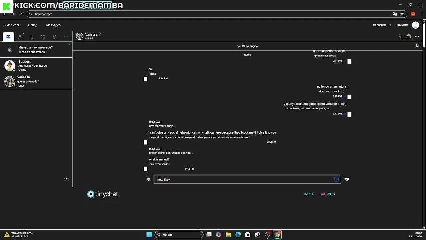Open the favorites heart icon in sidebar
Image resolution: width=426 pixels, height=240 pixels.
[43, 37]
